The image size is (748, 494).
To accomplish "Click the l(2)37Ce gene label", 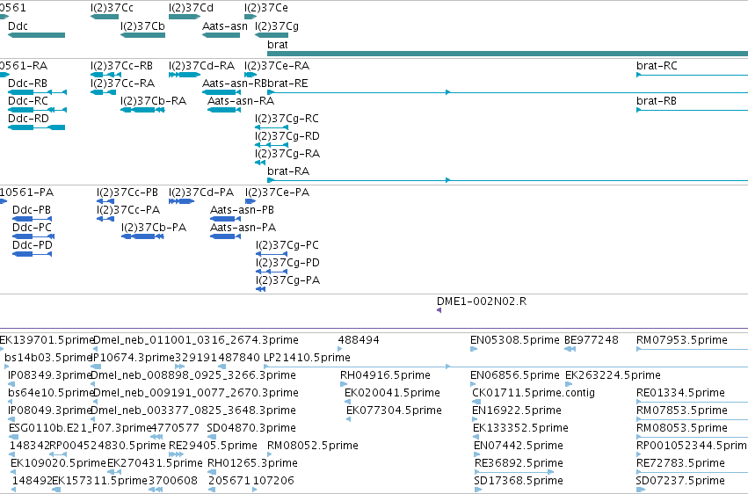I will click(x=266, y=8).
